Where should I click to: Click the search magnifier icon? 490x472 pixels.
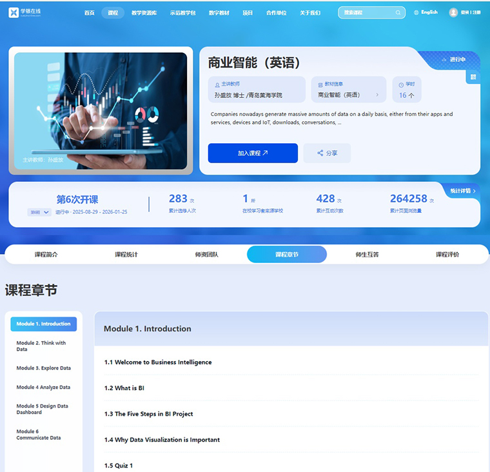point(398,12)
